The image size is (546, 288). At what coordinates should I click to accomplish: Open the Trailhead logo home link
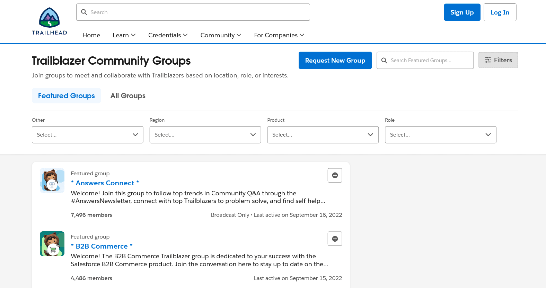(50, 21)
